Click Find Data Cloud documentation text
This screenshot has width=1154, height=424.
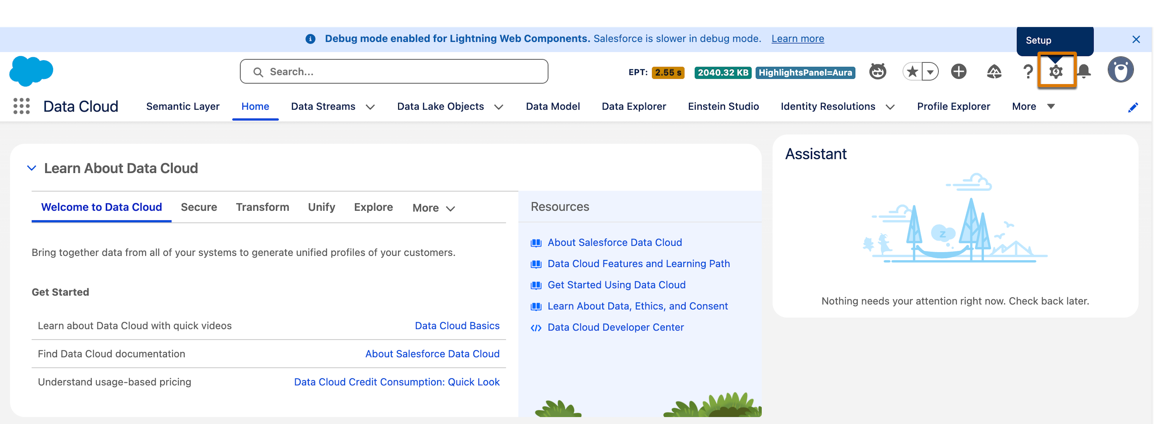(x=111, y=354)
